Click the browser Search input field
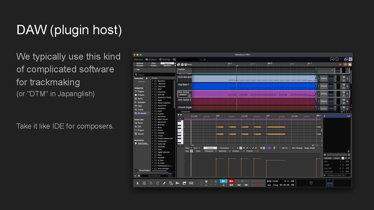 pos(155,75)
